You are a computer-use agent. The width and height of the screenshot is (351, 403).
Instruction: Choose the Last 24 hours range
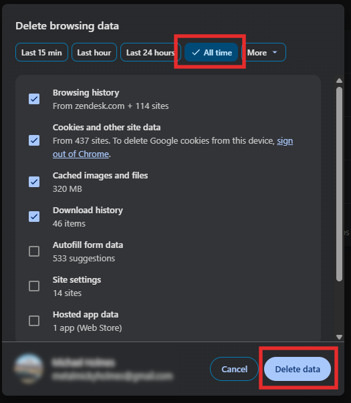pos(150,52)
